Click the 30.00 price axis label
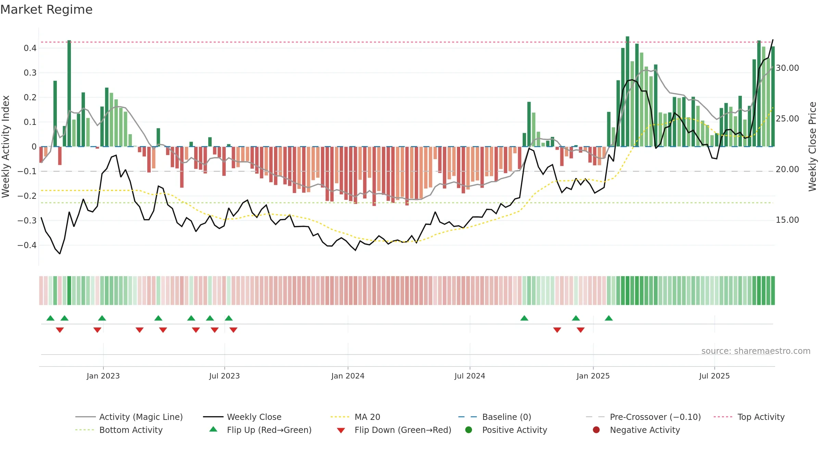 pyautogui.click(x=787, y=68)
